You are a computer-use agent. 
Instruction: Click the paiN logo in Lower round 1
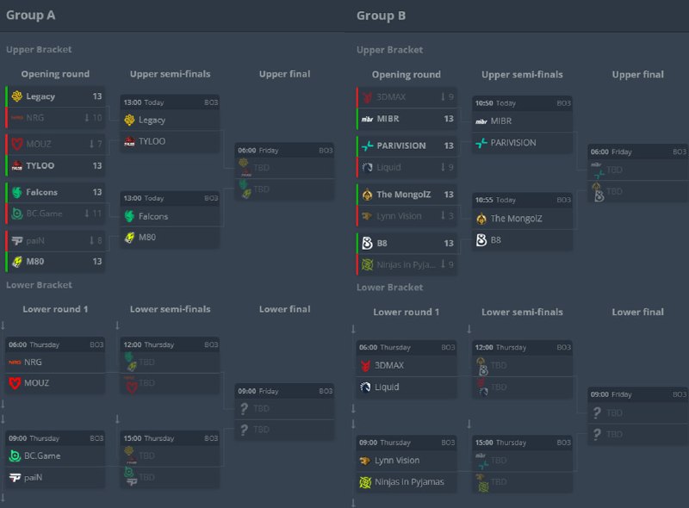(x=15, y=477)
